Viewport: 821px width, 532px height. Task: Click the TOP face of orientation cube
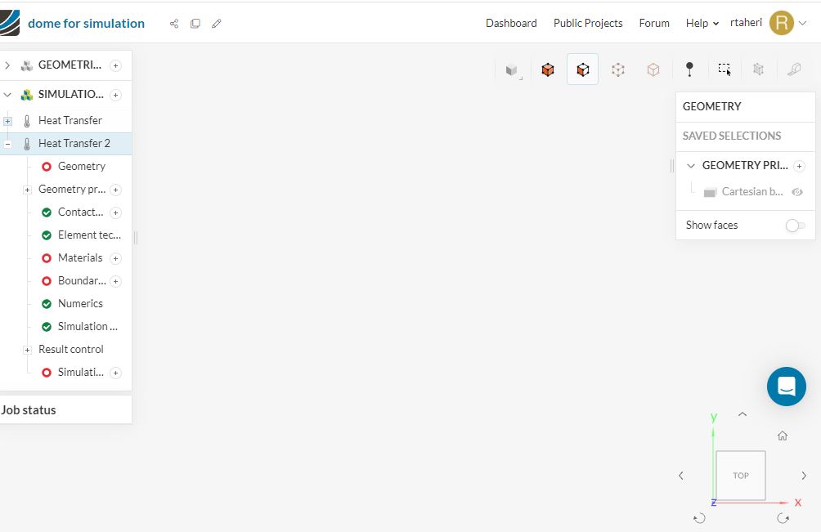[x=740, y=476]
